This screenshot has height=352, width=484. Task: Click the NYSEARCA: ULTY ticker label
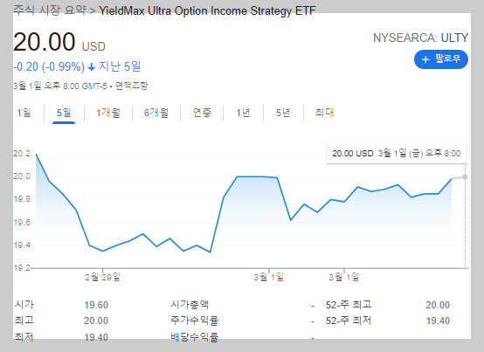point(420,38)
